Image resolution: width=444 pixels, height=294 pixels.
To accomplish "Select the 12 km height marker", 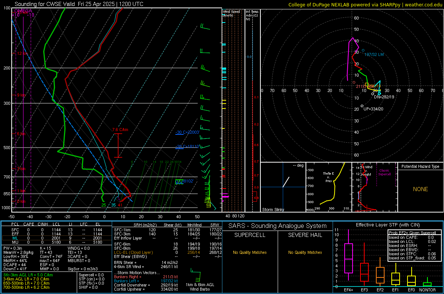I will click(x=23, y=53).
